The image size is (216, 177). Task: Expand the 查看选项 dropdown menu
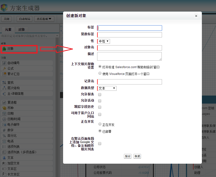pos(44,19)
